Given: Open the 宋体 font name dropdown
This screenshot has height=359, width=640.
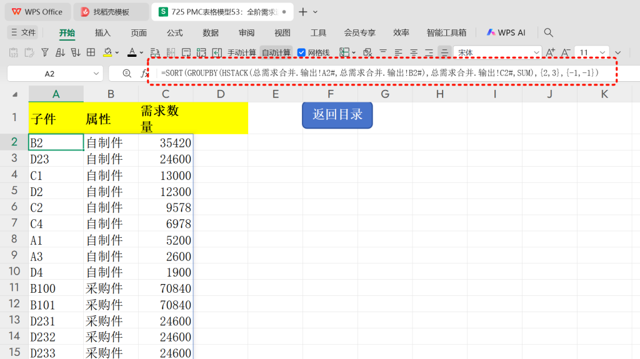Looking at the screenshot, I should (x=536, y=52).
